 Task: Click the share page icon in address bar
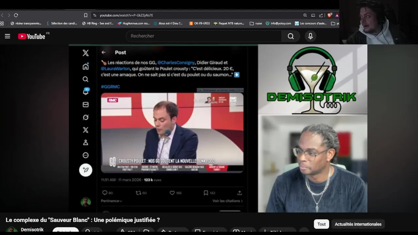click(321, 15)
